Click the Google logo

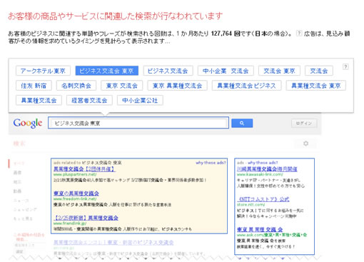(28, 124)
